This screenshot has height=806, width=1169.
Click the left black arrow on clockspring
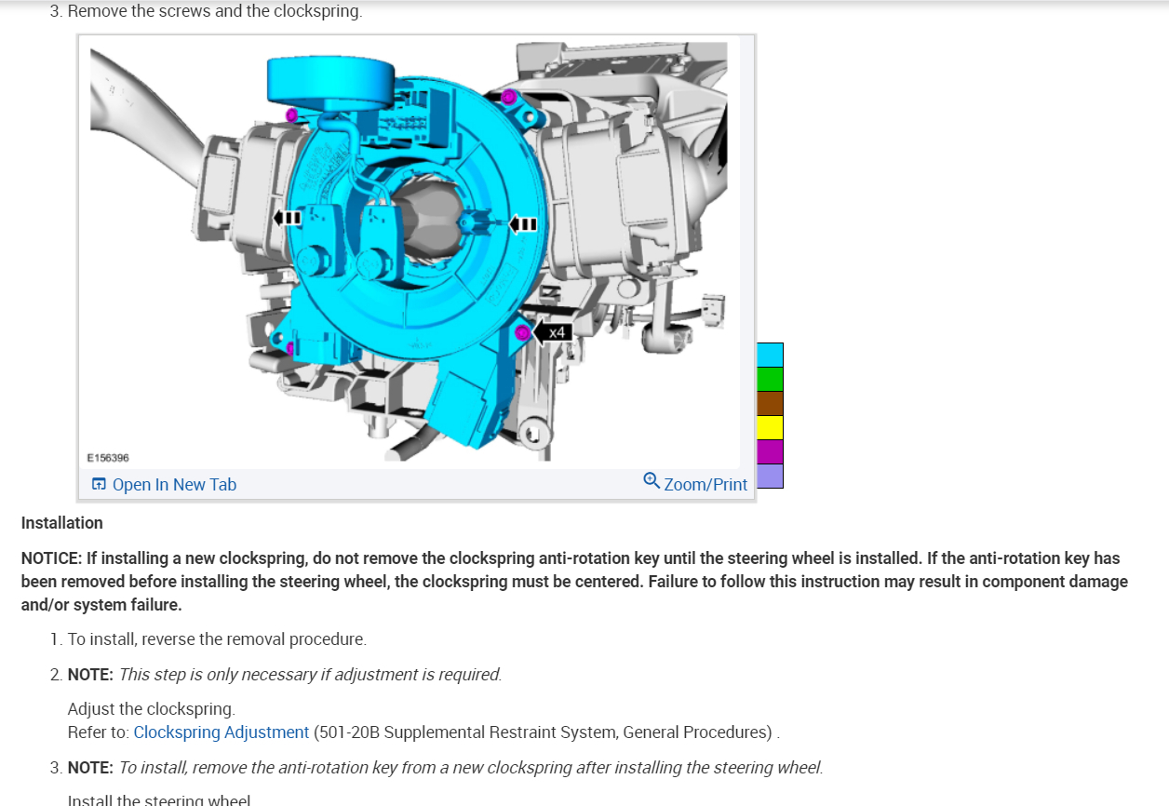(x=286, y=218)
